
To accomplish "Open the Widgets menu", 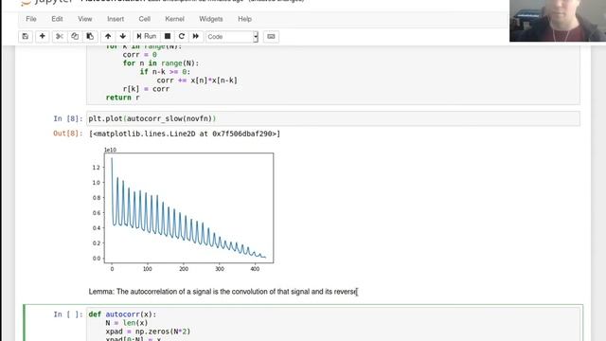I will tap(210, 19).
